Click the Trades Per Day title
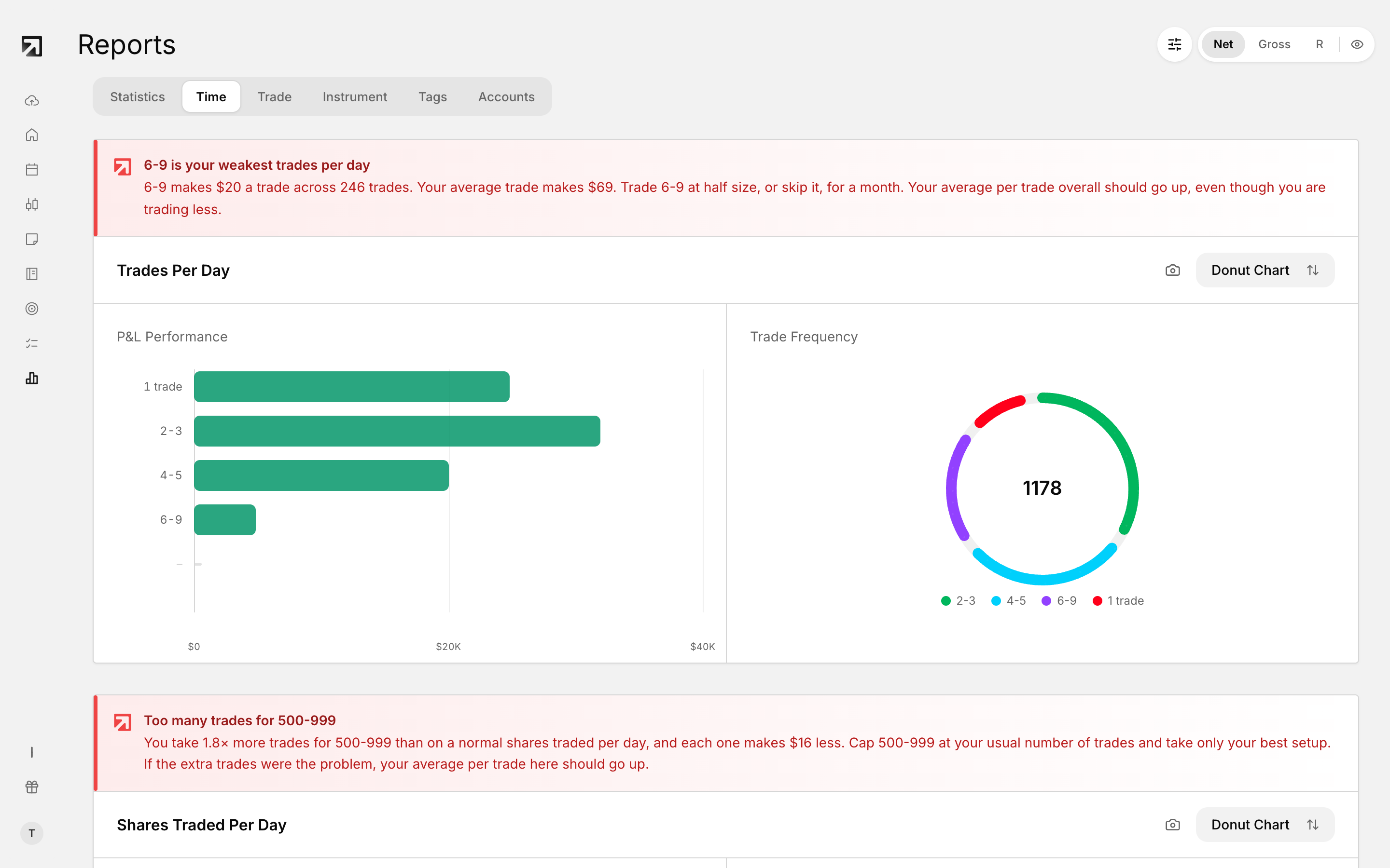1390x868 pixels. pyautogui.click(x=173, y=270)
